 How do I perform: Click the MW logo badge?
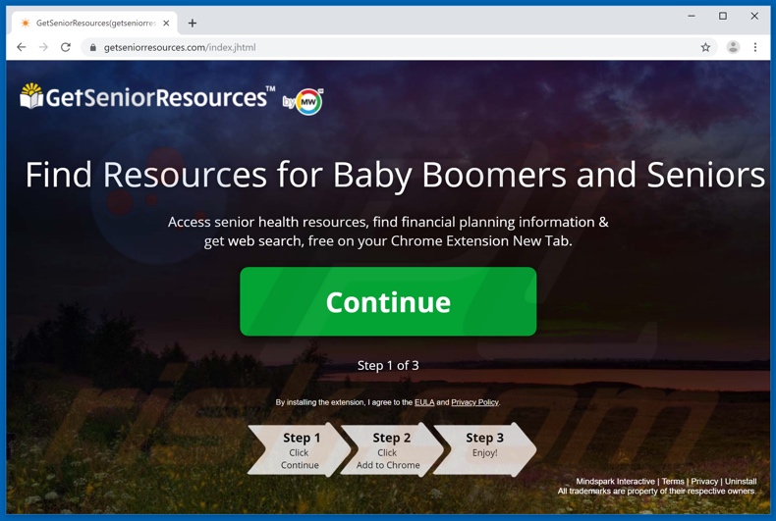click(x=308, y=102)
